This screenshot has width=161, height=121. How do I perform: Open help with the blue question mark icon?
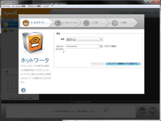coord(23,90)
